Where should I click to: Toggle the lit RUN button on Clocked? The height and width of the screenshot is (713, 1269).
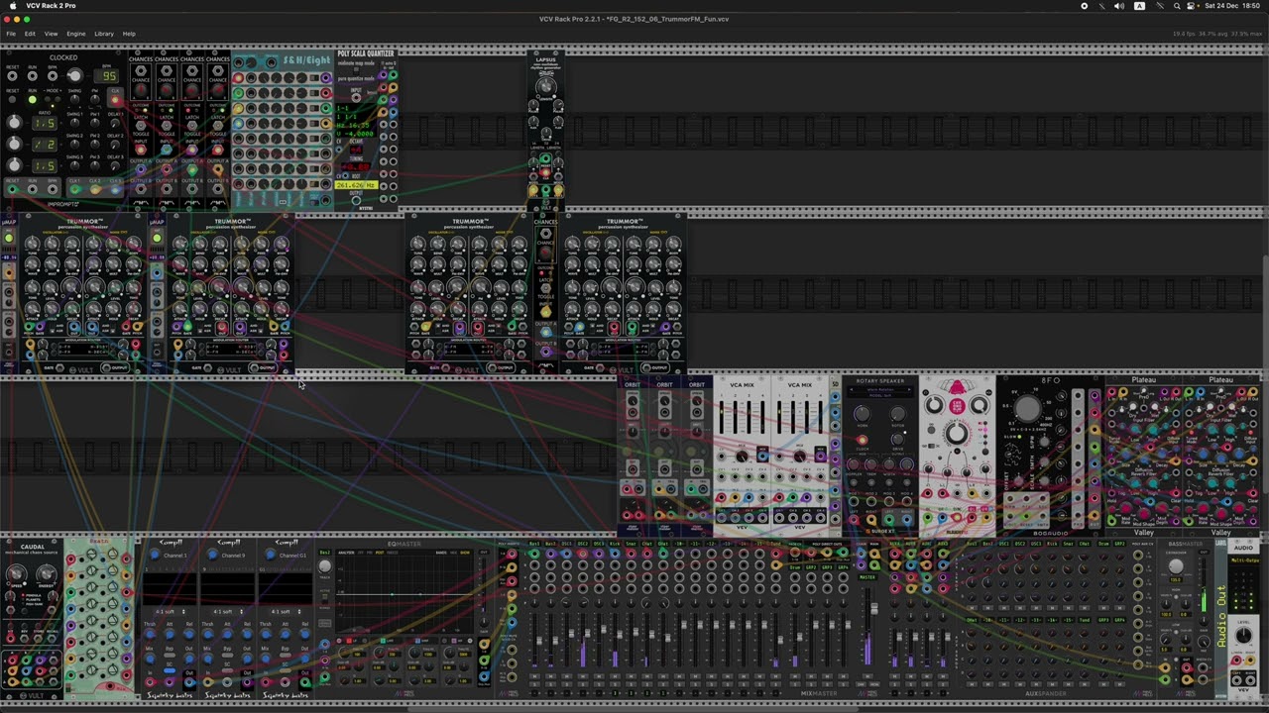point(32,100)
